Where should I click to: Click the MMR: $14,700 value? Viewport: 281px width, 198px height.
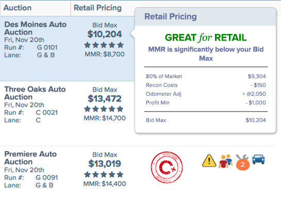pyautogui.click(x=105, y=118)
